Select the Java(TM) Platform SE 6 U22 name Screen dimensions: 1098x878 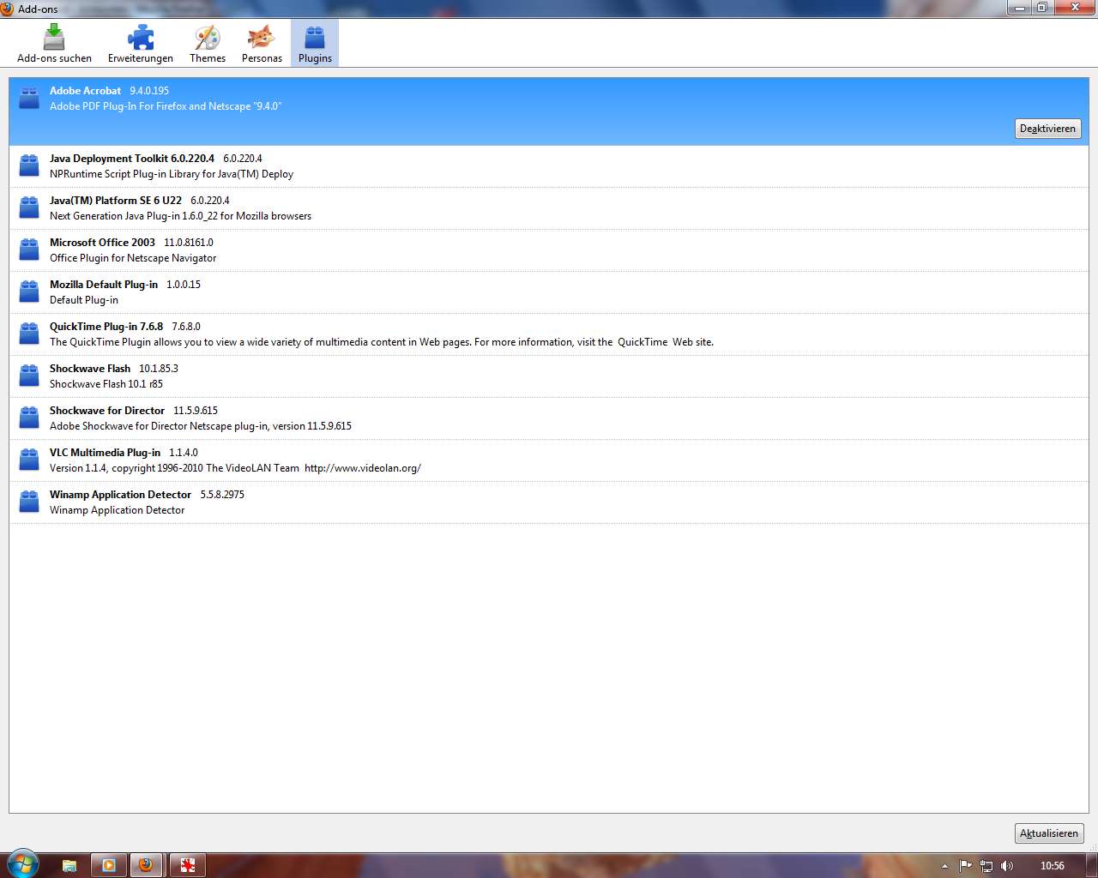pos(116,201)
